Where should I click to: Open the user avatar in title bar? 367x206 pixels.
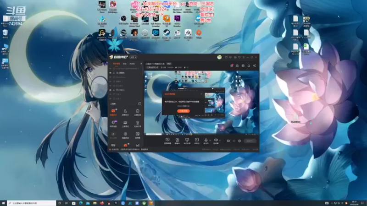[x=219, y=57]
